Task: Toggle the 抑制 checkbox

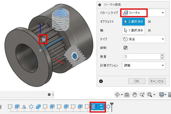Action: 125,48
